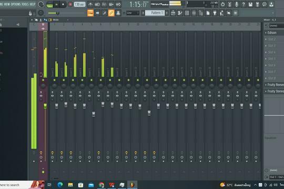Toggle the loop recording icon

pos(118,4)
